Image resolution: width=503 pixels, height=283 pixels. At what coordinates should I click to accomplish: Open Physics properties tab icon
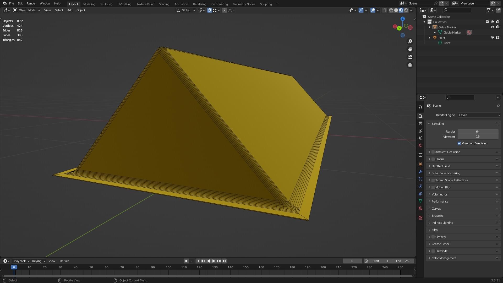coord(420,186)
